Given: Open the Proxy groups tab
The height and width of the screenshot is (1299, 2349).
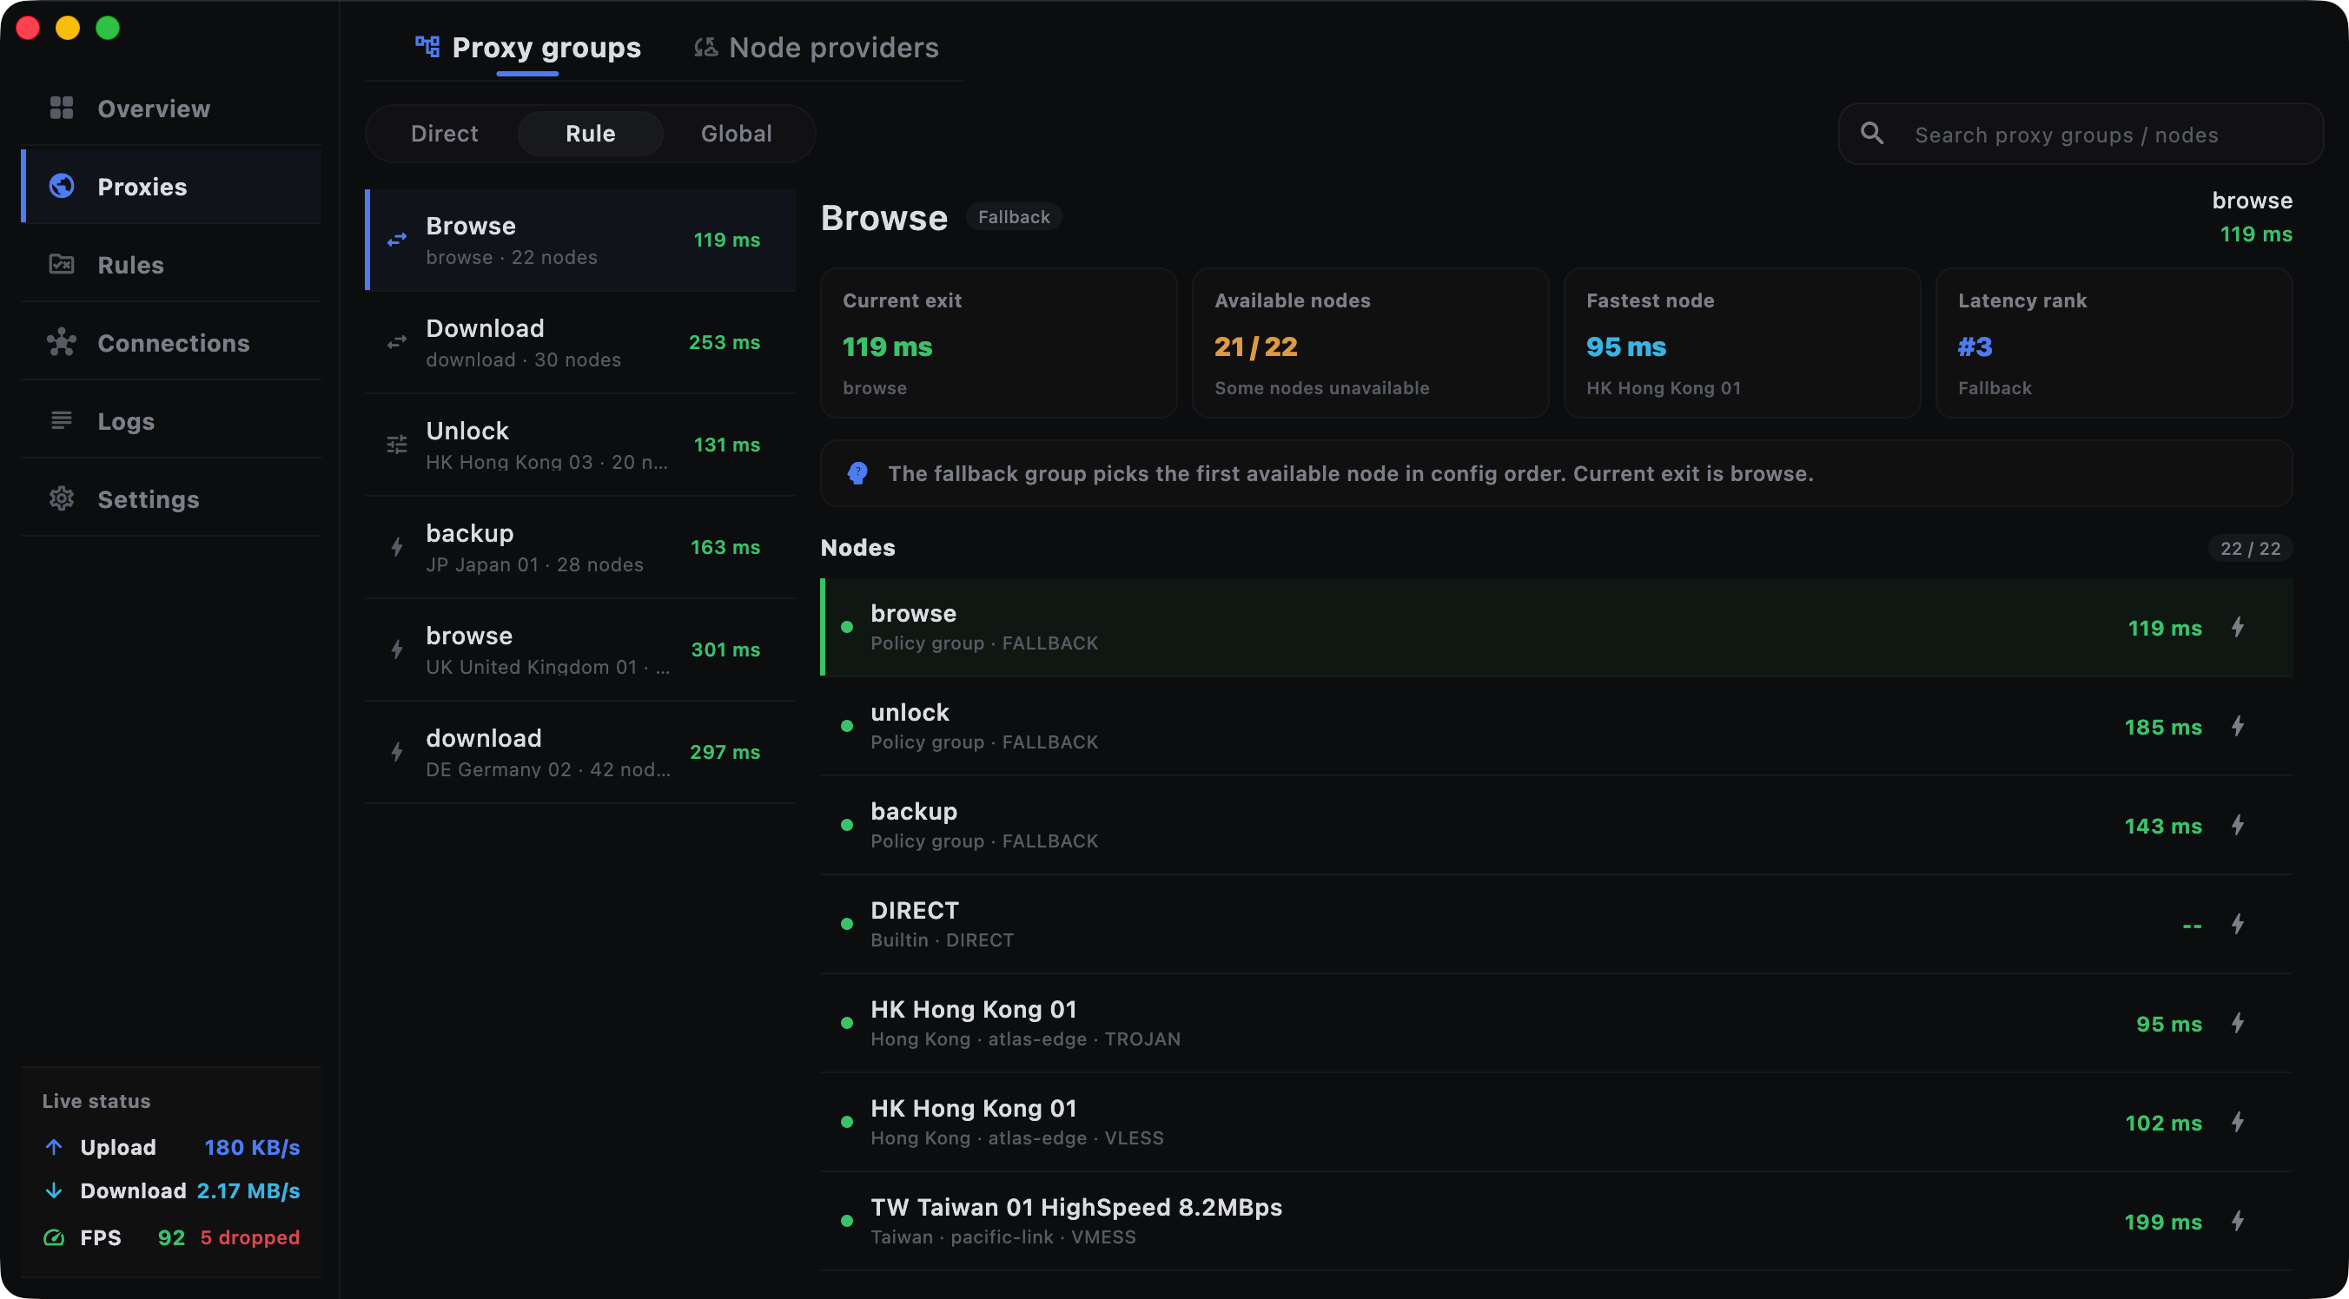Looking at the screenshot, I should 528,48.
